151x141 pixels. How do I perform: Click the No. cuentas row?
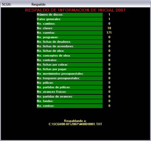tap(70, 33)
